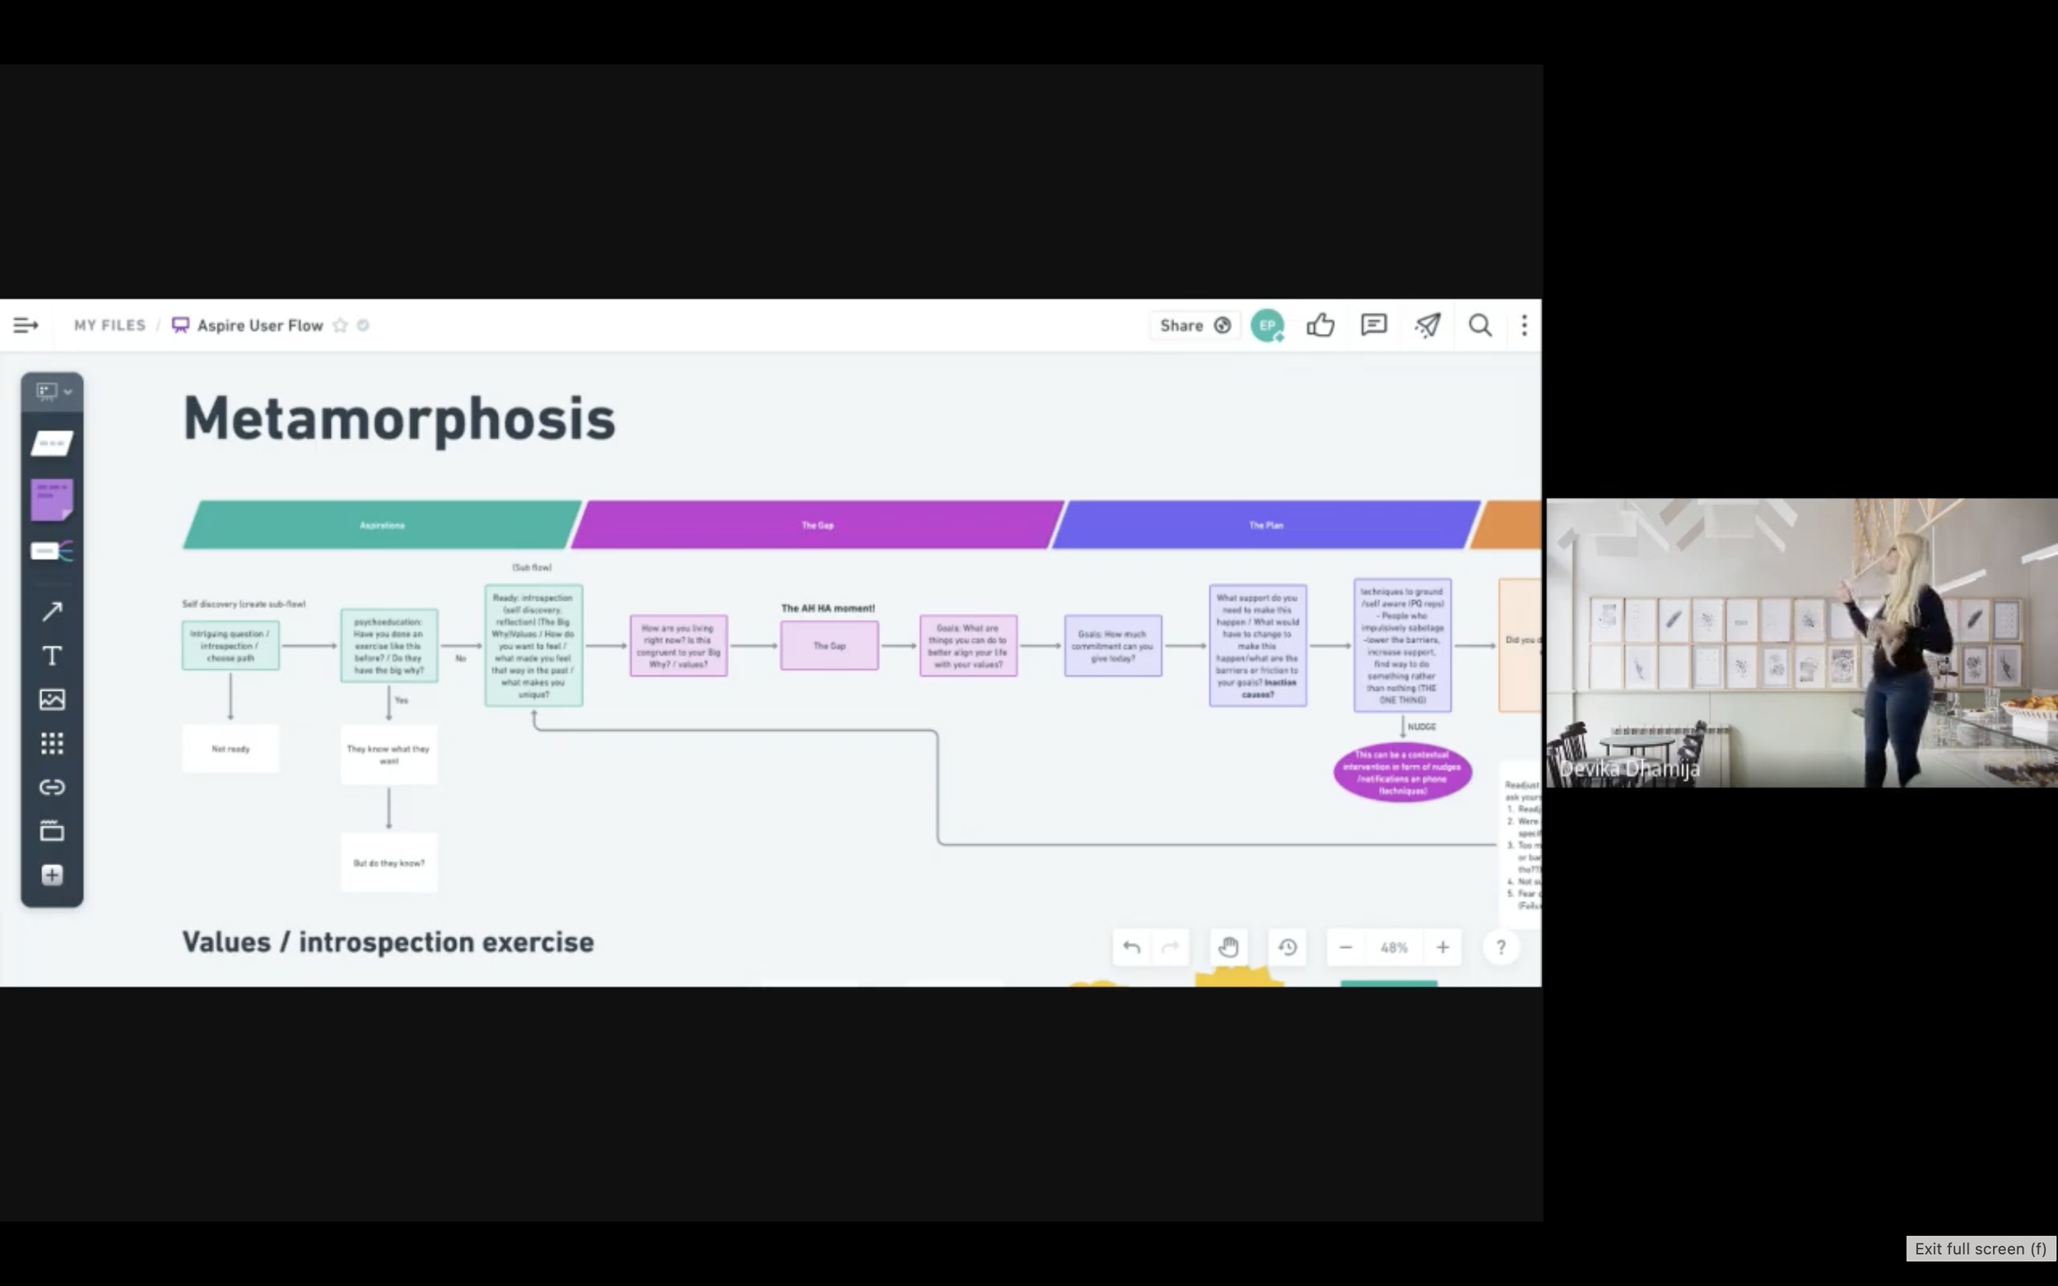Open the image insert tool
2058x1286 pixels.
click(52, 699)
